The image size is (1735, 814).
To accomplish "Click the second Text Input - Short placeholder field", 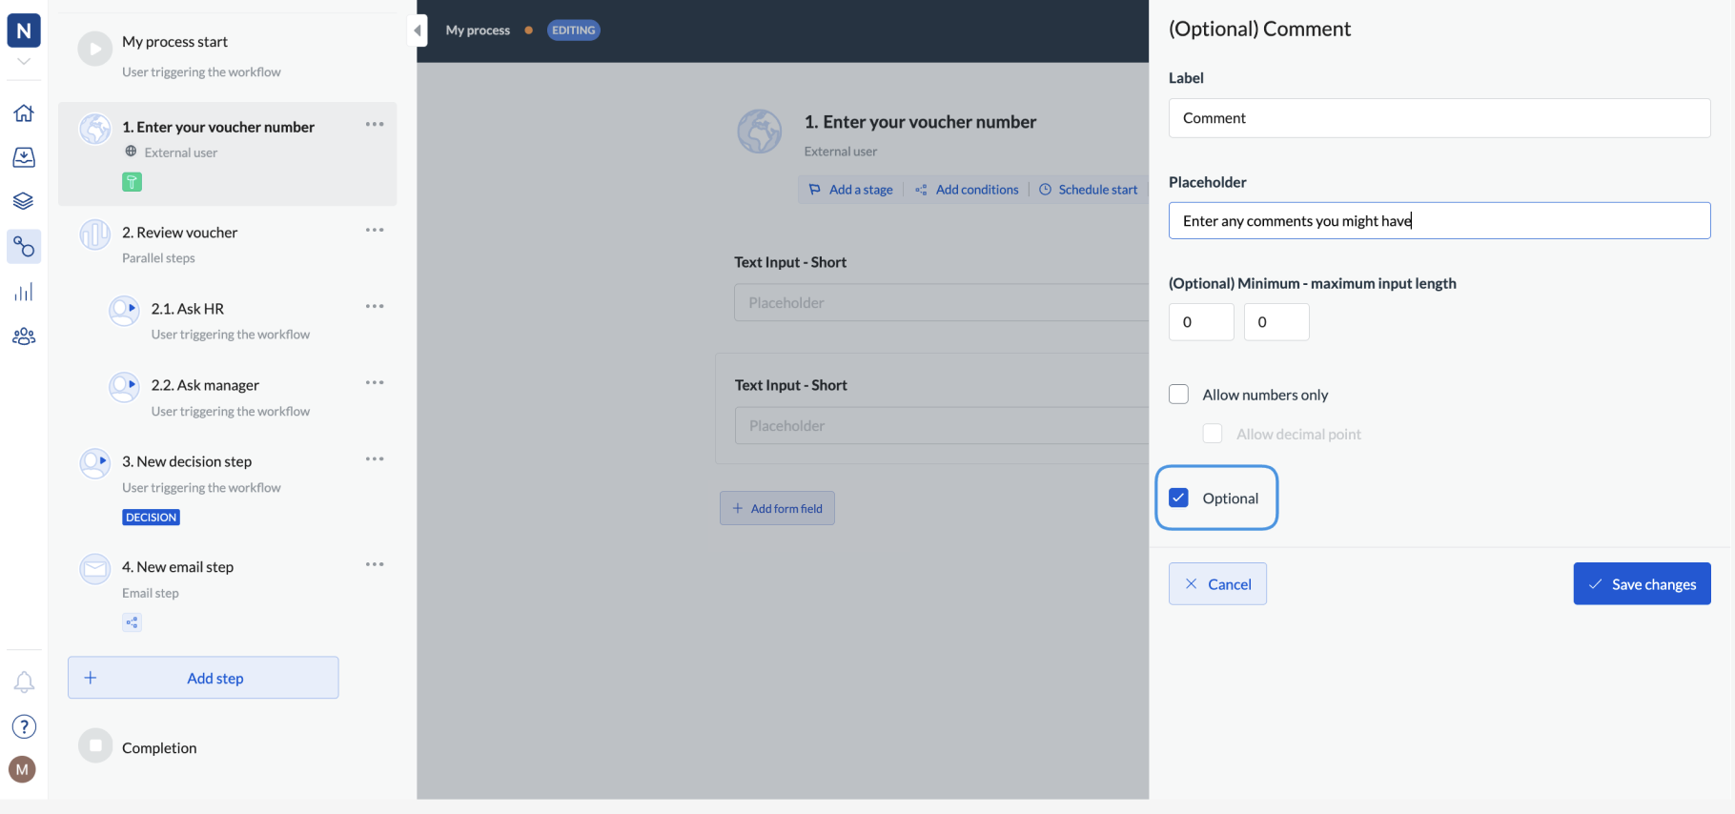I will click(x=941, y=425).
